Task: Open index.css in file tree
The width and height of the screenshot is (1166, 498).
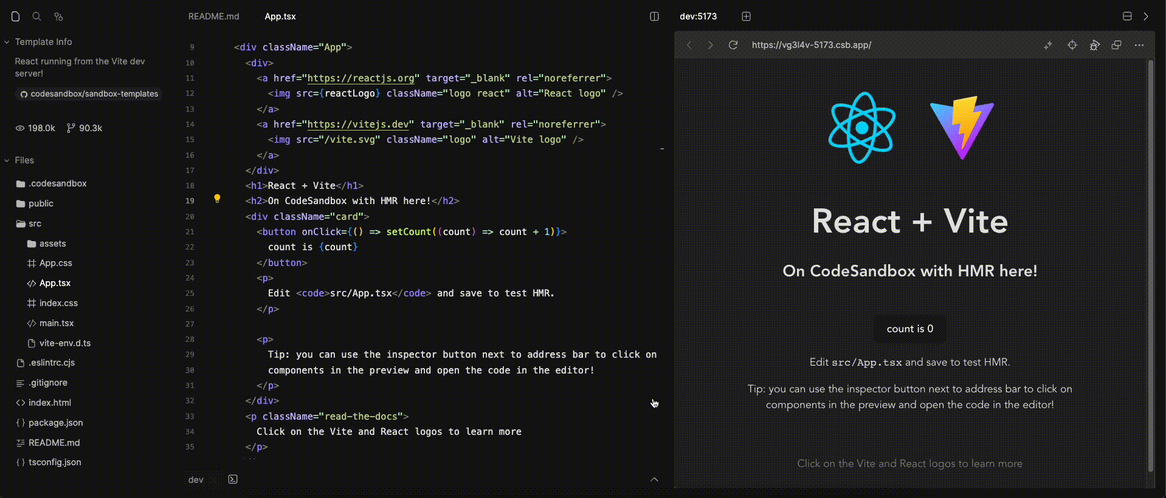Action: pos(53,303)
